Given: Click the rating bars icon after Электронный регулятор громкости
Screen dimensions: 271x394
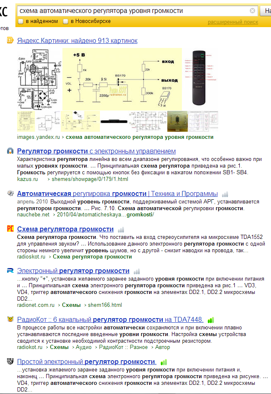Looking at the screenshot, I should 137,271.
